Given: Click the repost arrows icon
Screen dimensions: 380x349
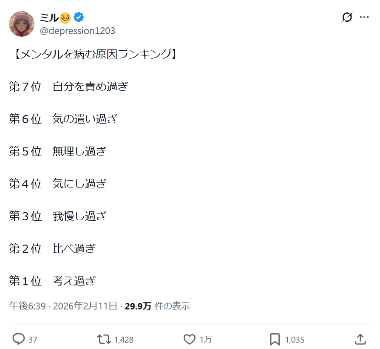Looking at the screenshot, I should click(x=103, y=339).
